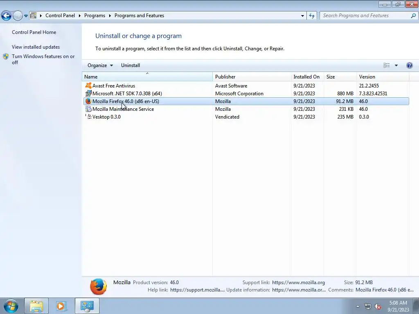
Task: Select Programs and Features breadcrumb
Action: [x=139, y=16]
